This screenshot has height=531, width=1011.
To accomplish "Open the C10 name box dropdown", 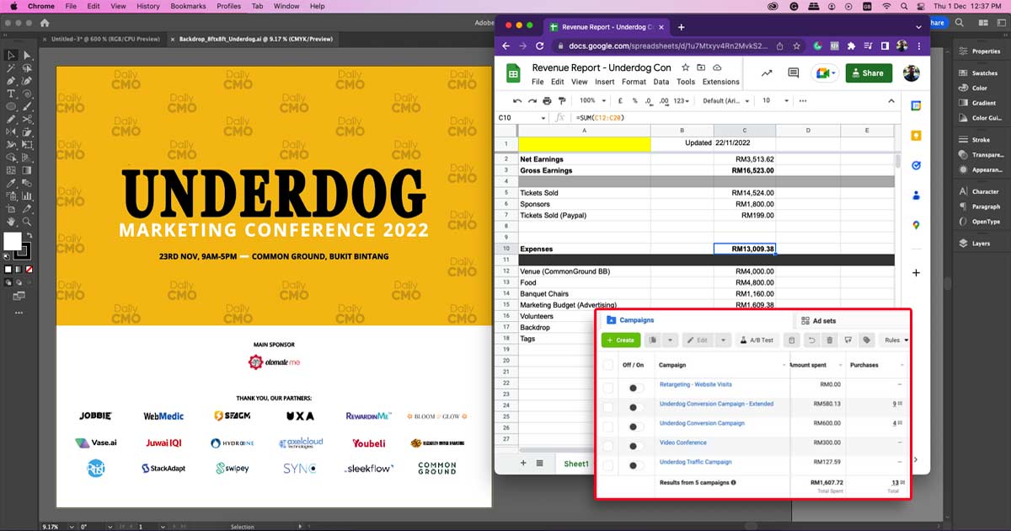I will pos(543,117).
